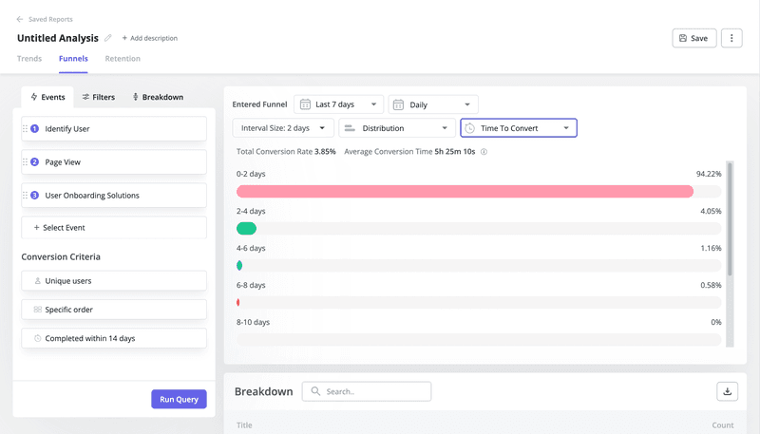The height and width of the screenshot is (434, 760).
Task: Click the drag handle of Identify User
Action: (x=26, y=129)
